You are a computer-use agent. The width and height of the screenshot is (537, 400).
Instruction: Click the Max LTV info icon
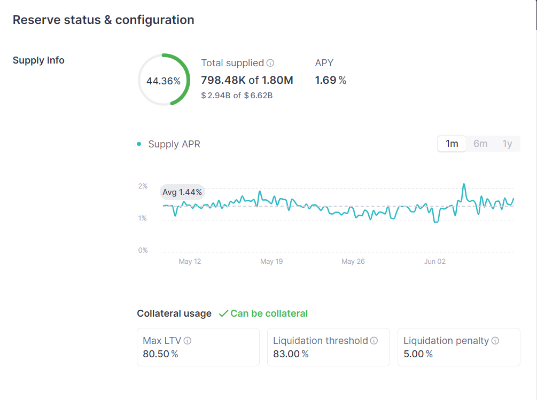(188, 341)
